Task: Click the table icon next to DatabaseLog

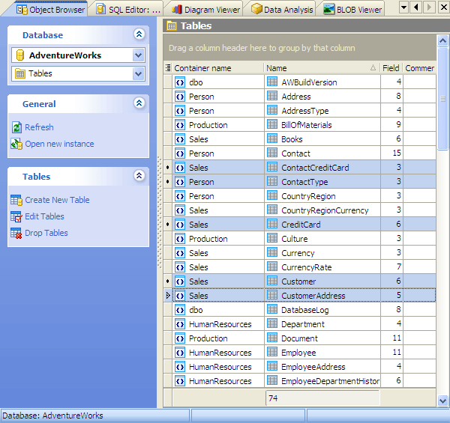Action: click(272, 310)
